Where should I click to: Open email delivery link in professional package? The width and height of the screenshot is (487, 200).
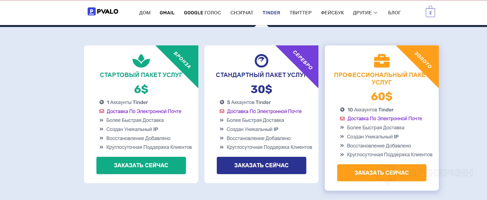coord(385,119)
